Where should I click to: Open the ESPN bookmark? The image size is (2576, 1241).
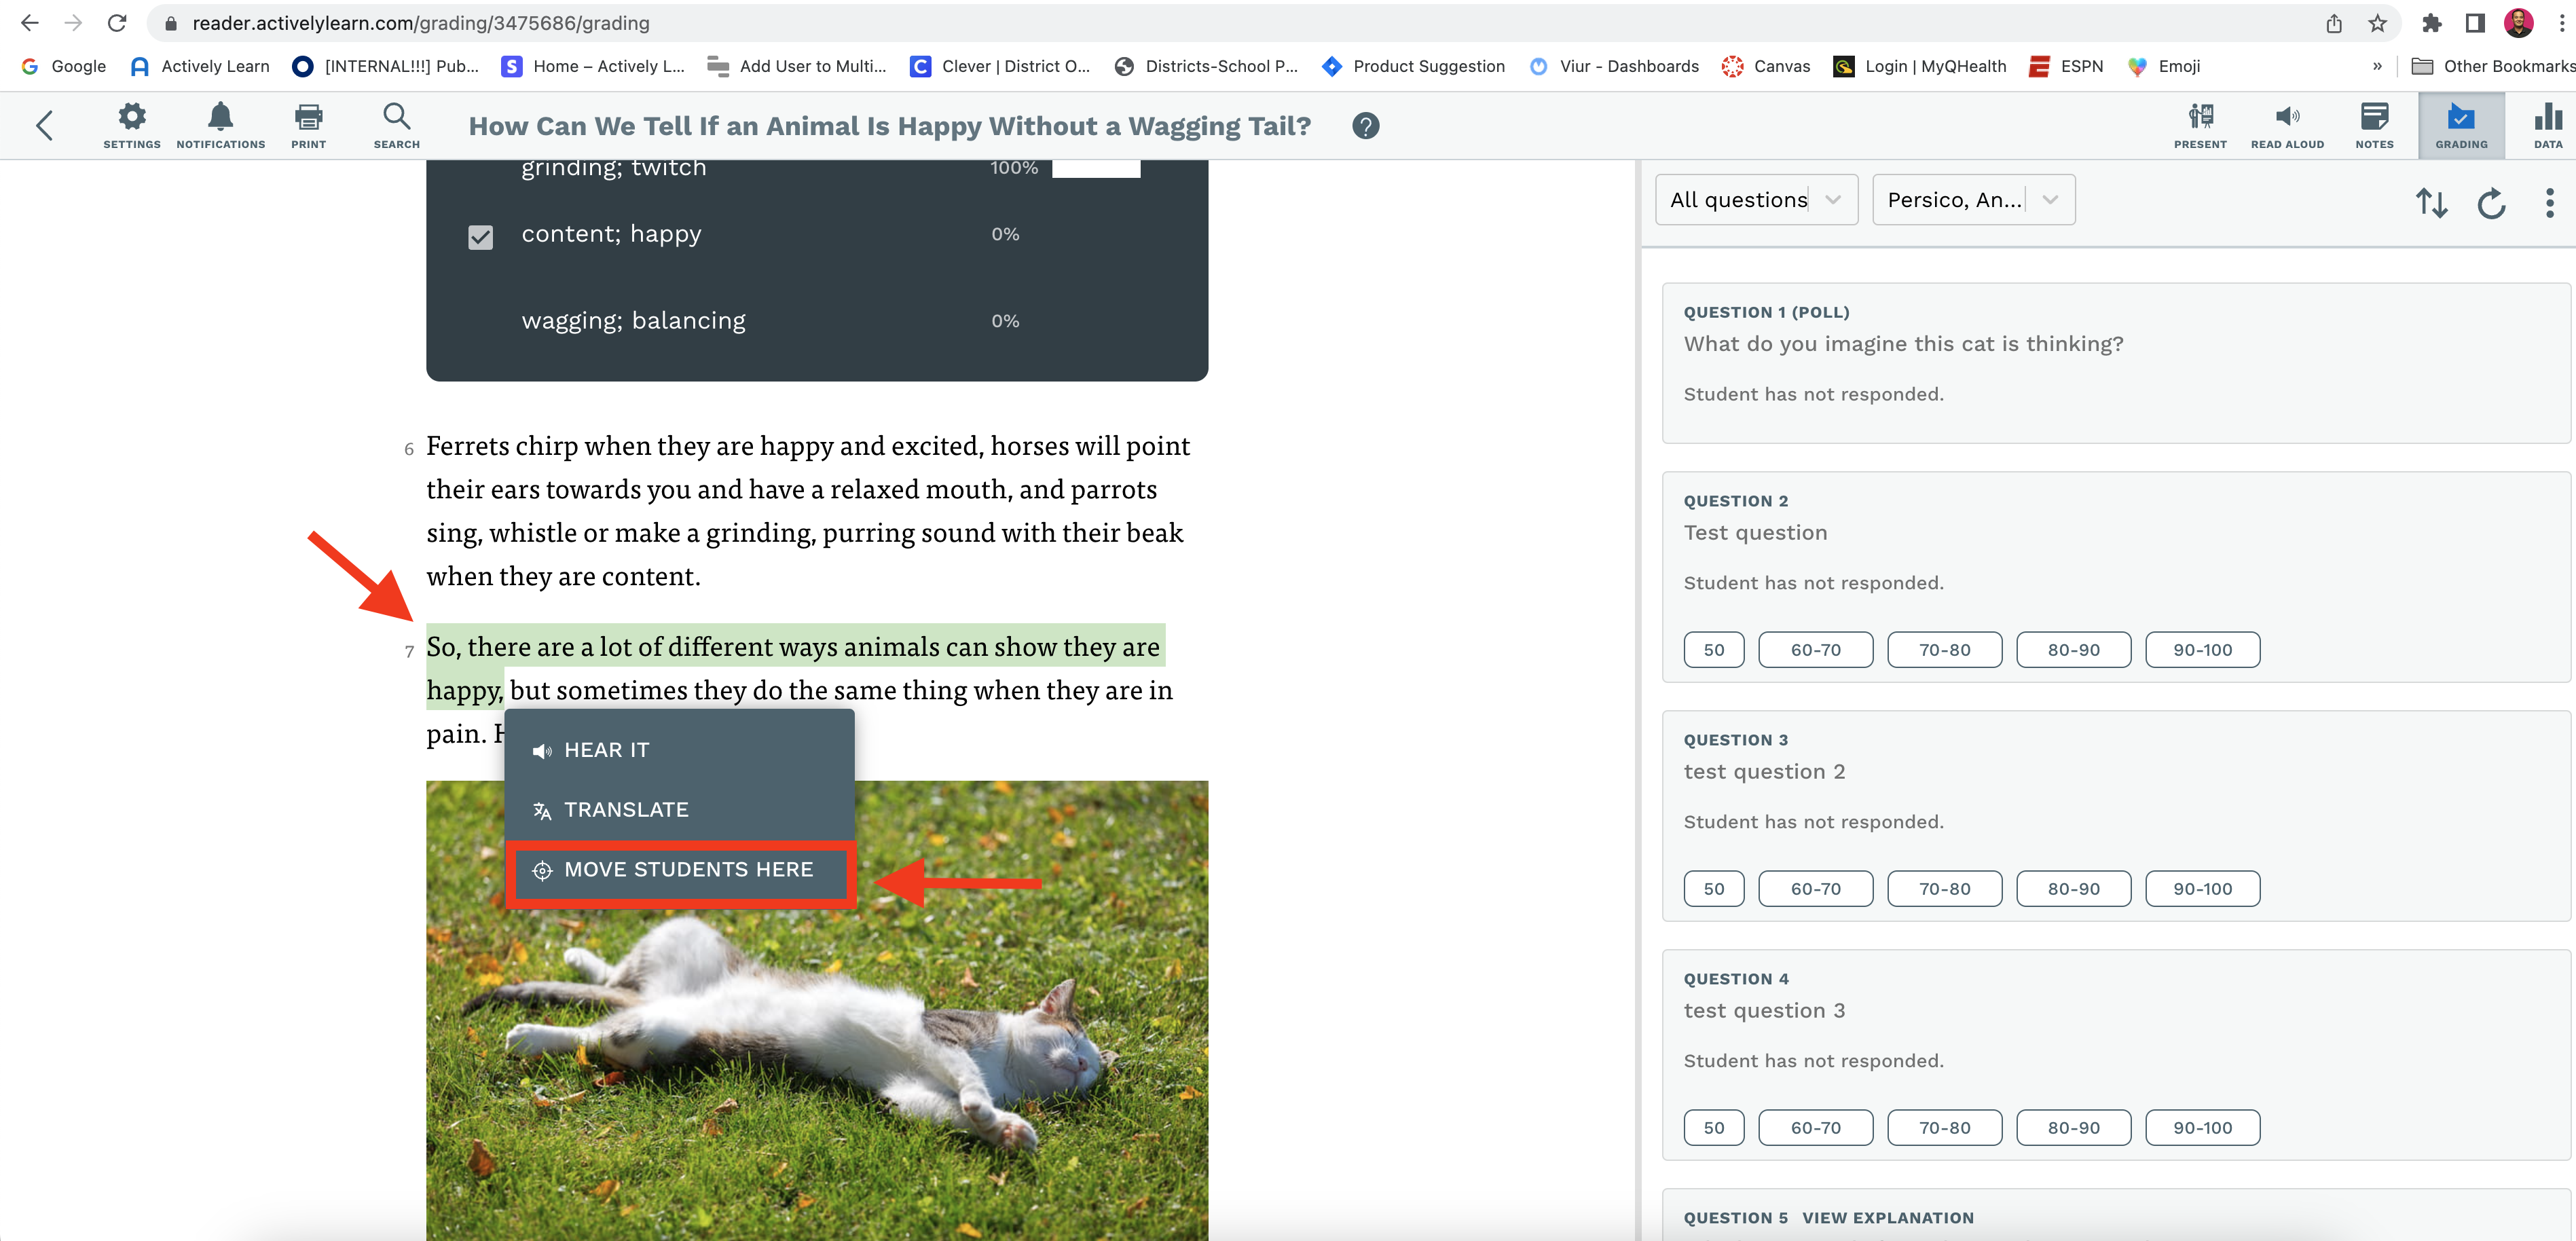(x=2066, y=66)
